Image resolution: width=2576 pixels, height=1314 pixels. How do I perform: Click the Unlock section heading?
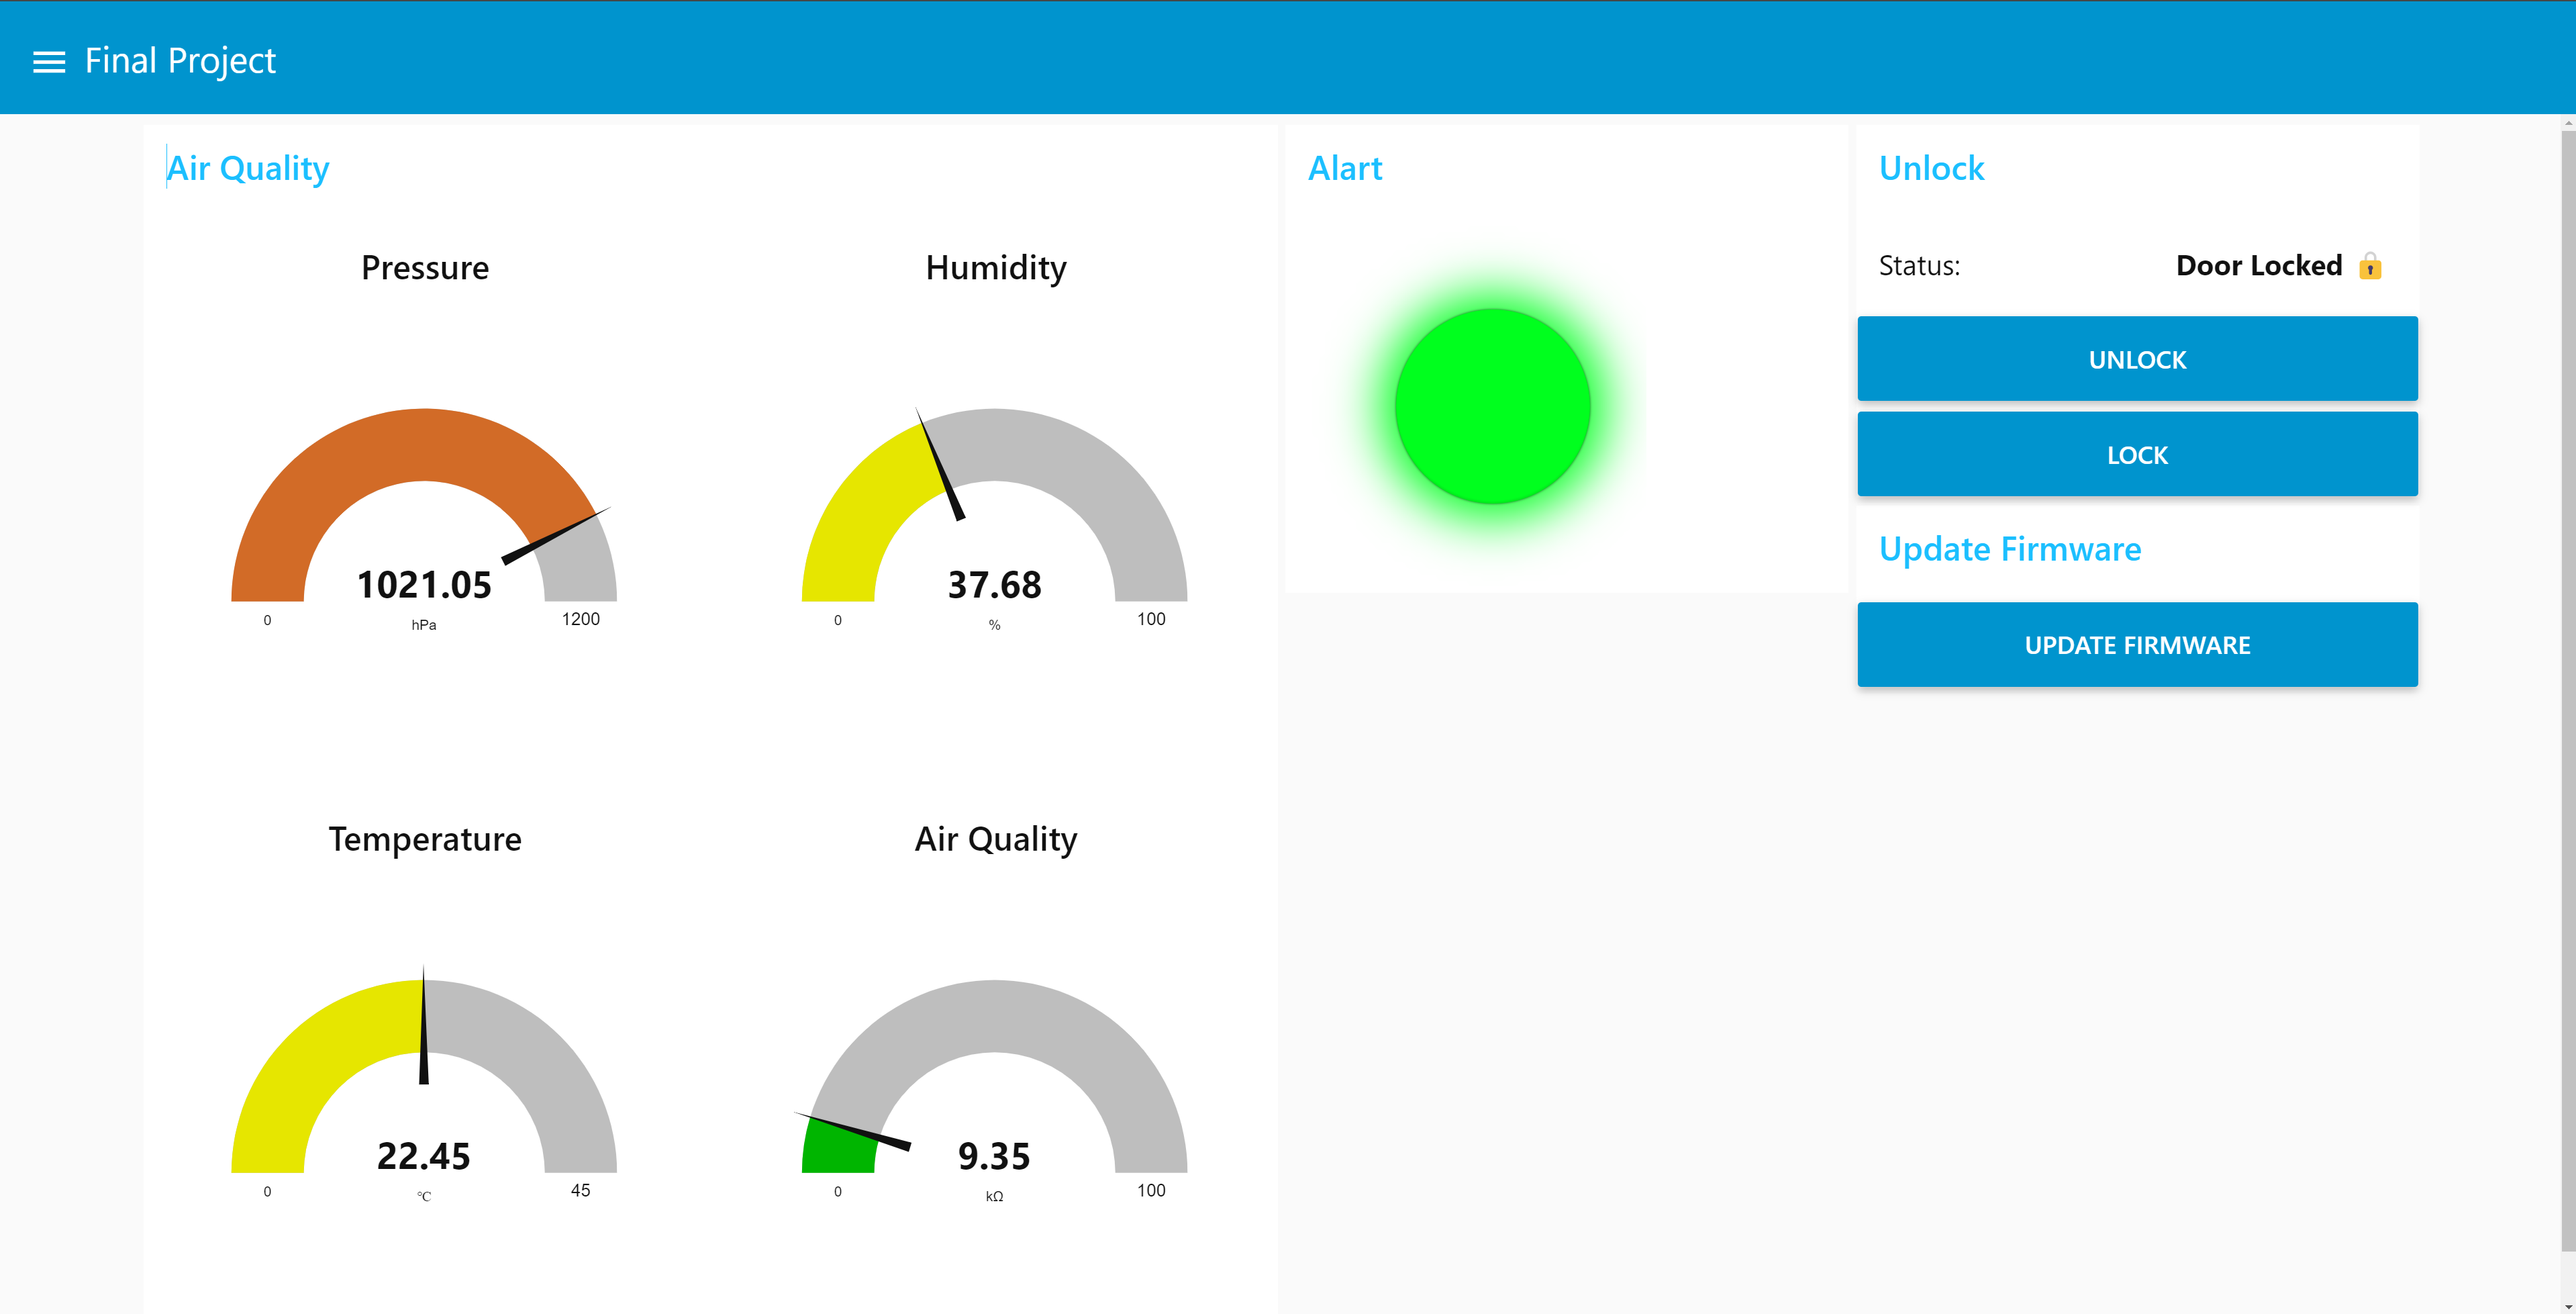pos(1930,168)
